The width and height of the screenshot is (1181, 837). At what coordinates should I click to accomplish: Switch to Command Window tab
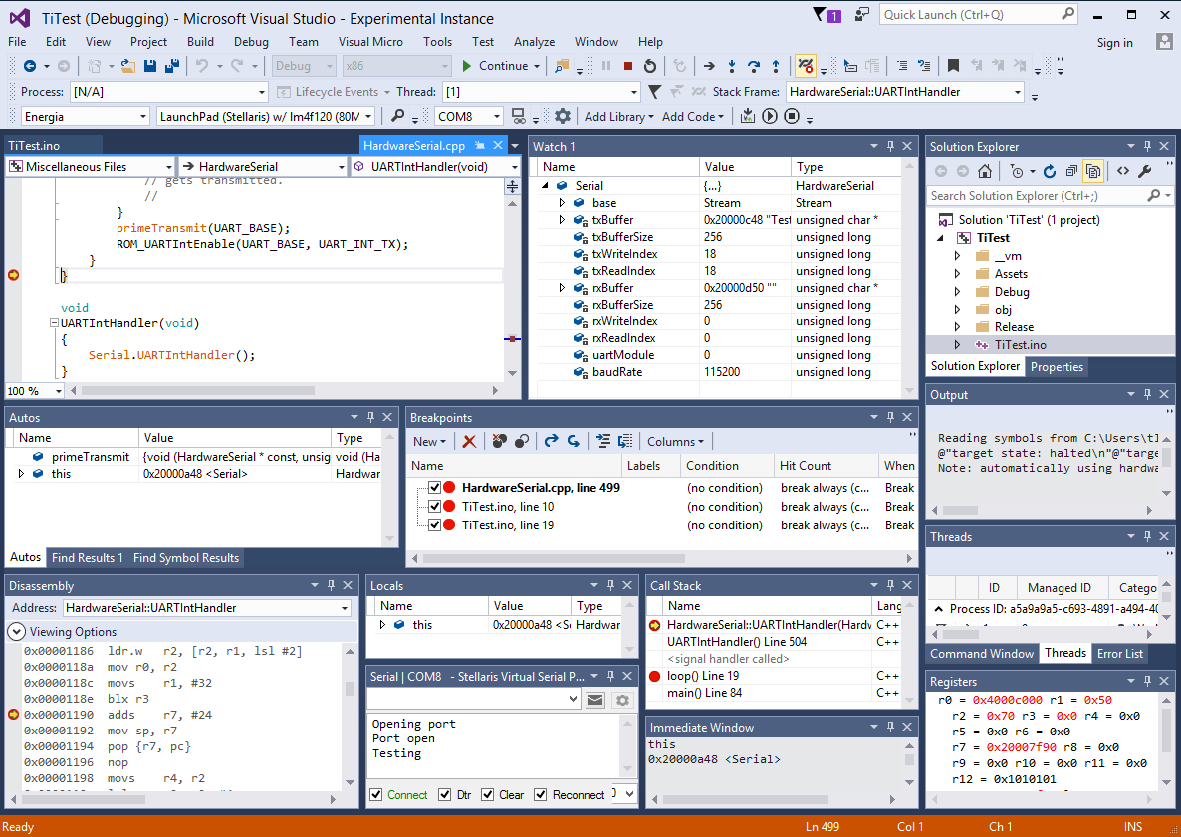982,653
